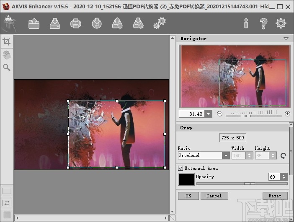Click the horizontal scrollbar right arrow

(x=166, y=218)
